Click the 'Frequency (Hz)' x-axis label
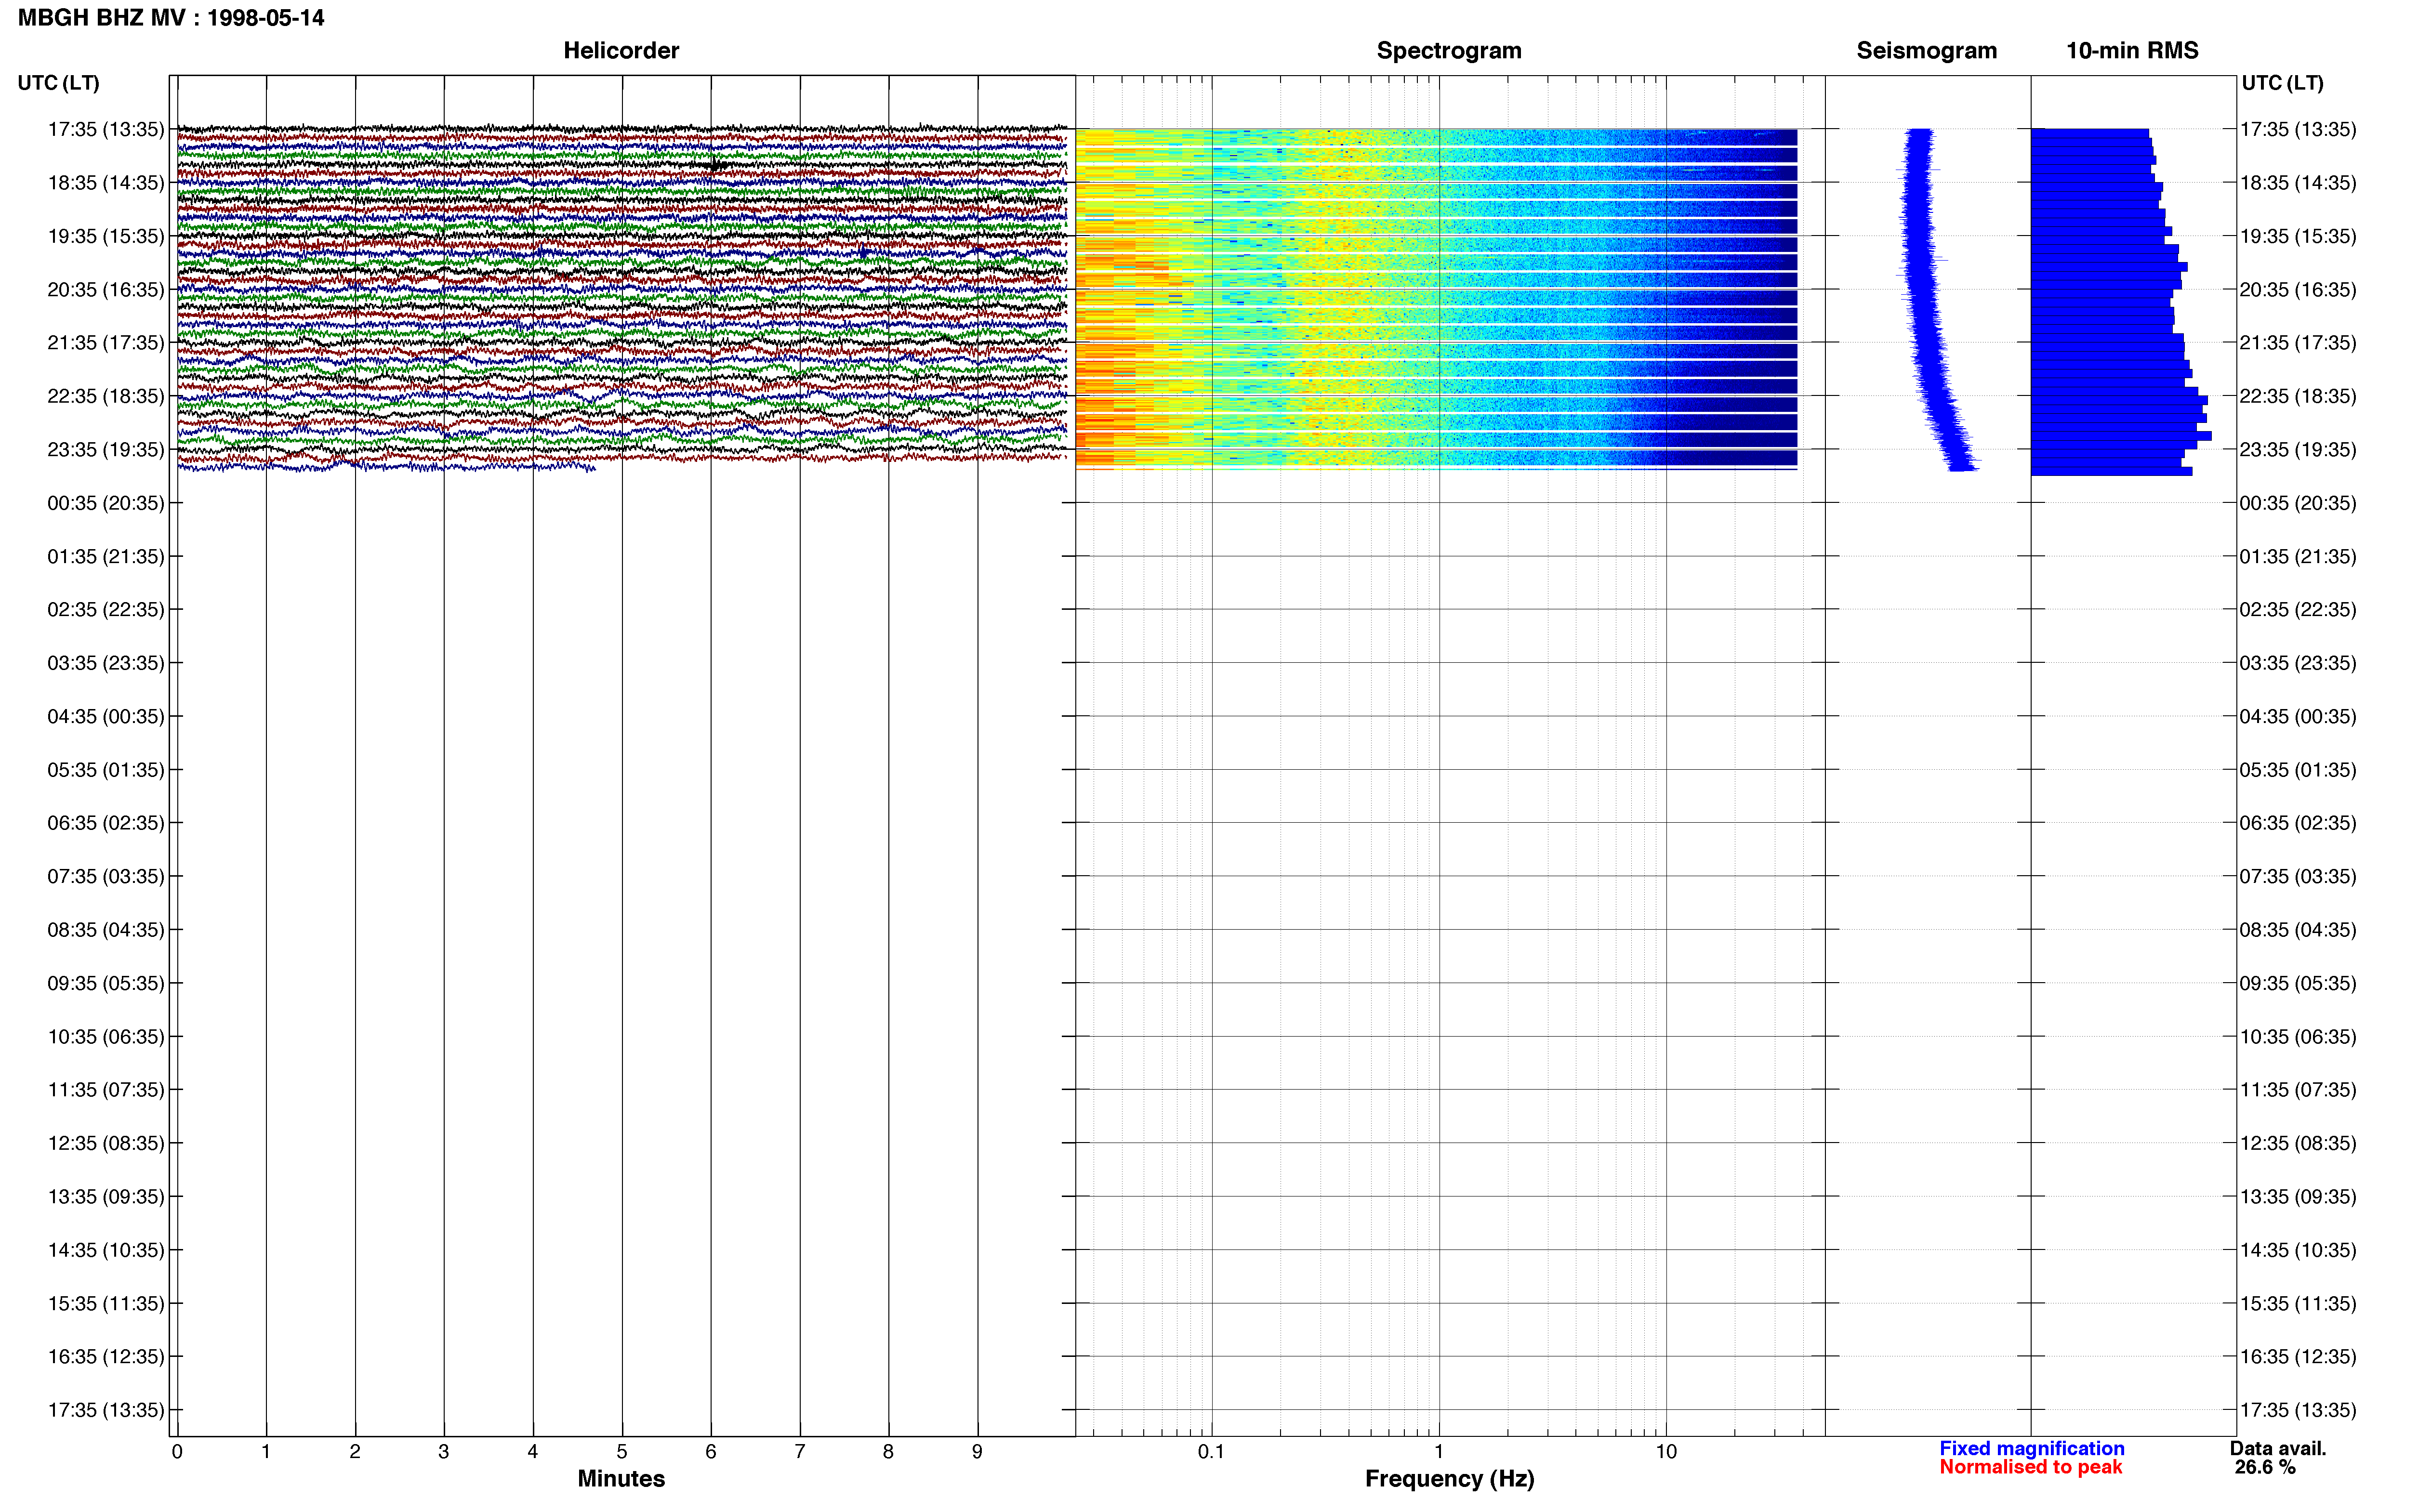The height and width of the screenshot is (1512, 2418). click(x=1449, y=1479)
